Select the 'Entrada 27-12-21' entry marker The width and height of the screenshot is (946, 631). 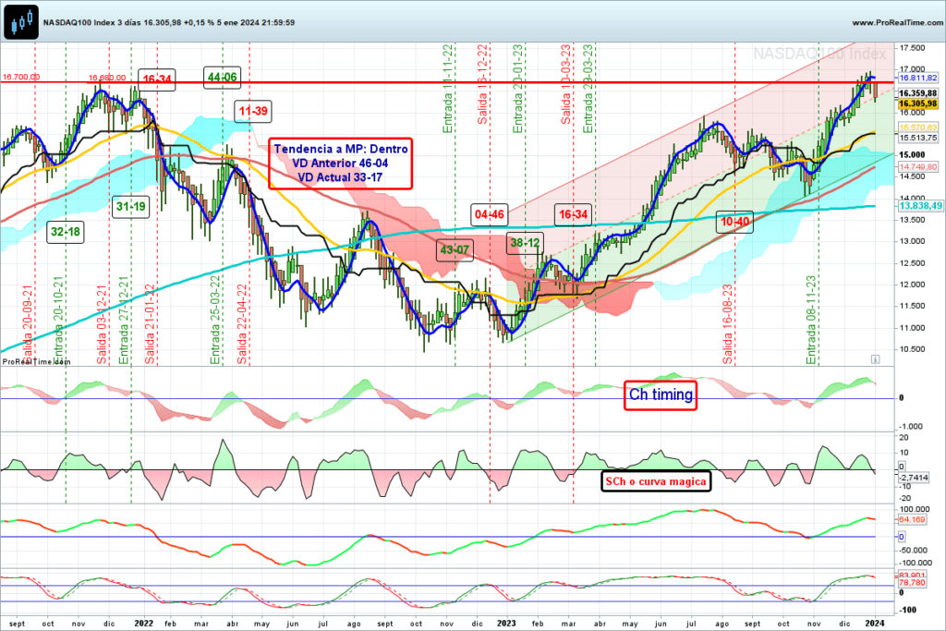tap(124, 321)
